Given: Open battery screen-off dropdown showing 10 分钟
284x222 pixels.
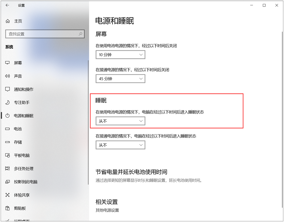Looking at the screenshot, I should pos(120,55).
